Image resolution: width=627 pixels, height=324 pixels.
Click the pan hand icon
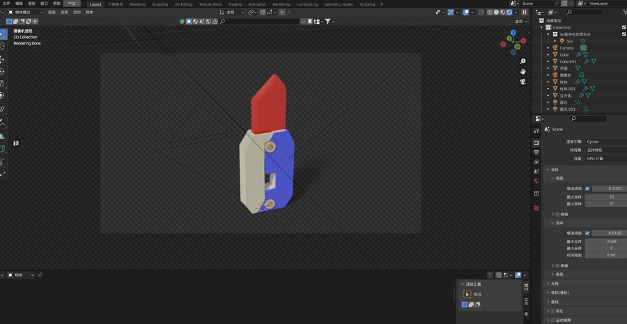coord(522,71)
